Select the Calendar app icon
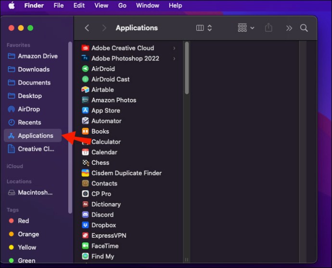This screenshot has width=332, height=268. 85,152
